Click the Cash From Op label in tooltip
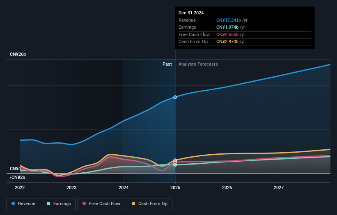 point(193,42)
